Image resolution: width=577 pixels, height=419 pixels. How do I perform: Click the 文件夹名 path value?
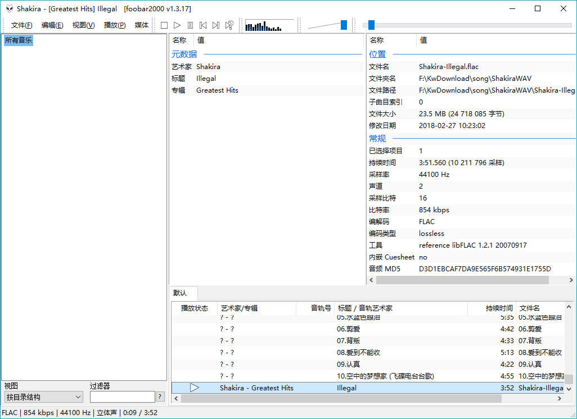coord(475,78)
